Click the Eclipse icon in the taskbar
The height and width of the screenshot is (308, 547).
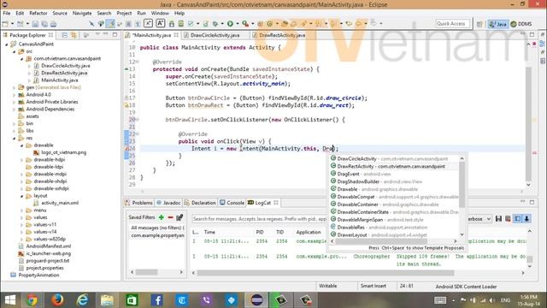click(256, 300)
